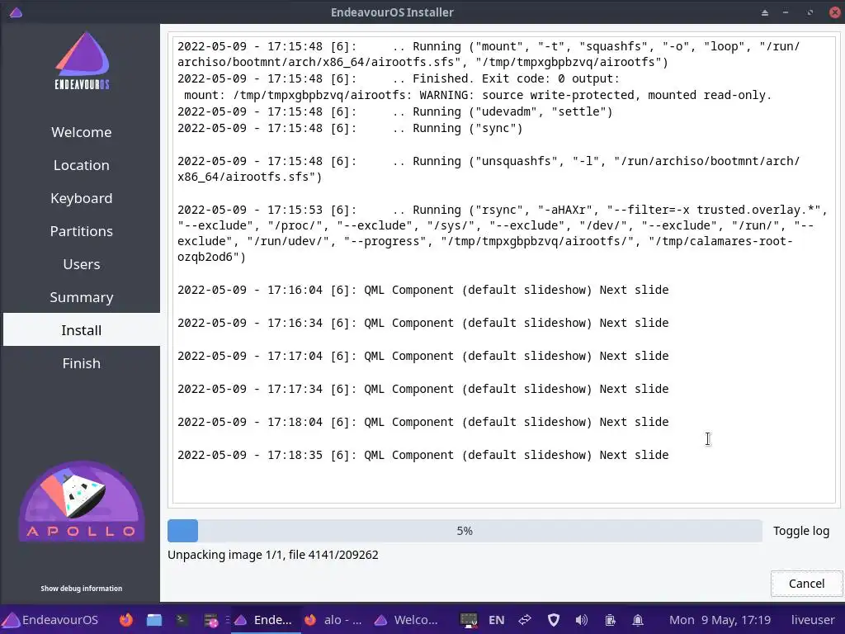Click the log line timestamped 17:16:34
This screenshot has height=634, width=845.
[x=423, y=323]
